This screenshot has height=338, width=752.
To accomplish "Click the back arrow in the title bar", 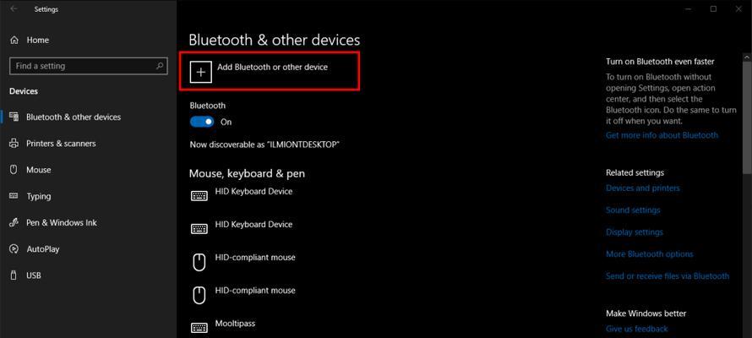I will [14, 9].
